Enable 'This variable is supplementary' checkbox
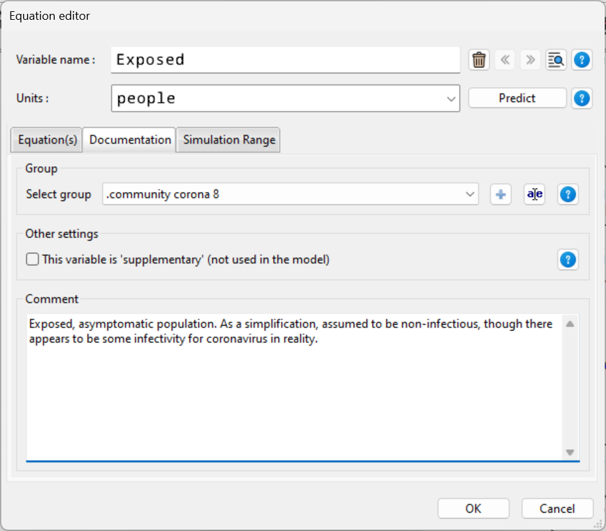Viewport: 606px width, 531px height. pos(32,259)
